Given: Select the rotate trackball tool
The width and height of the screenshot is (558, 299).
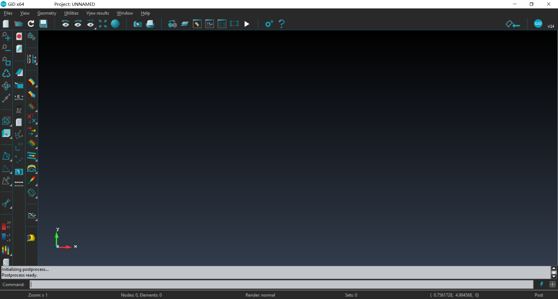Looking at the screenshot, I should 6,86.
